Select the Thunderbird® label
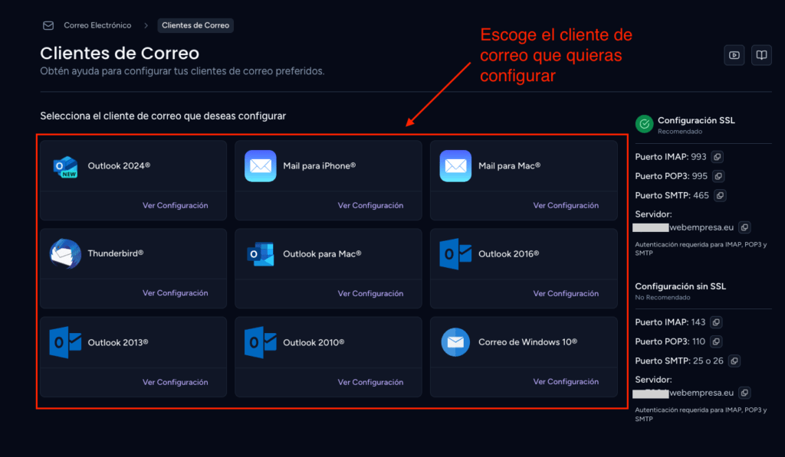The width and height of the screenshot is (785, 457). 116,253
